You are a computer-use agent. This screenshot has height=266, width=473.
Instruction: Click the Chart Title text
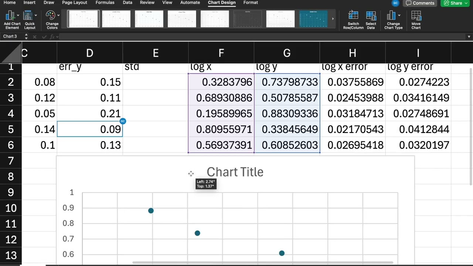tap(235, 172)
